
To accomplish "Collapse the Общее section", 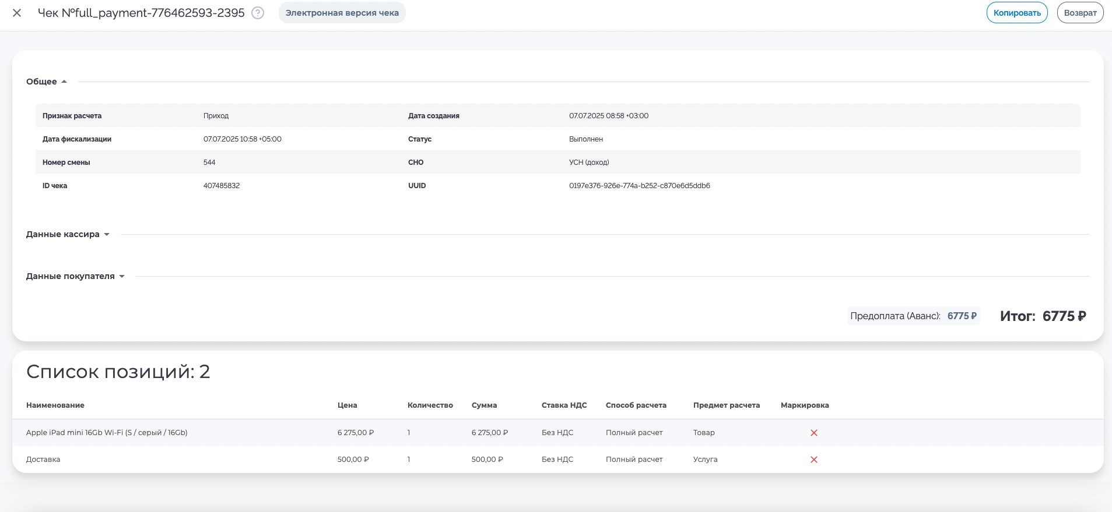I will click(47, 82).
